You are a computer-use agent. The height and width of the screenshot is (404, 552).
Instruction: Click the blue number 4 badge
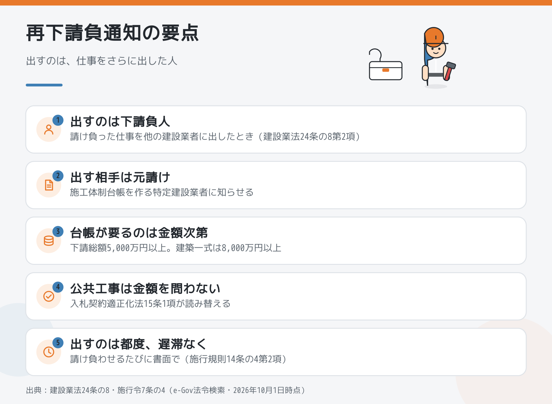[x=58, y=287]
